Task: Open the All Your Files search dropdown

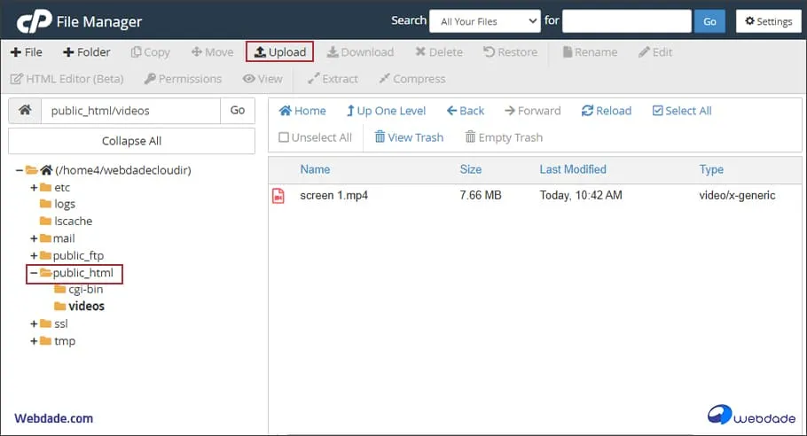Action: tap(484, 21)
